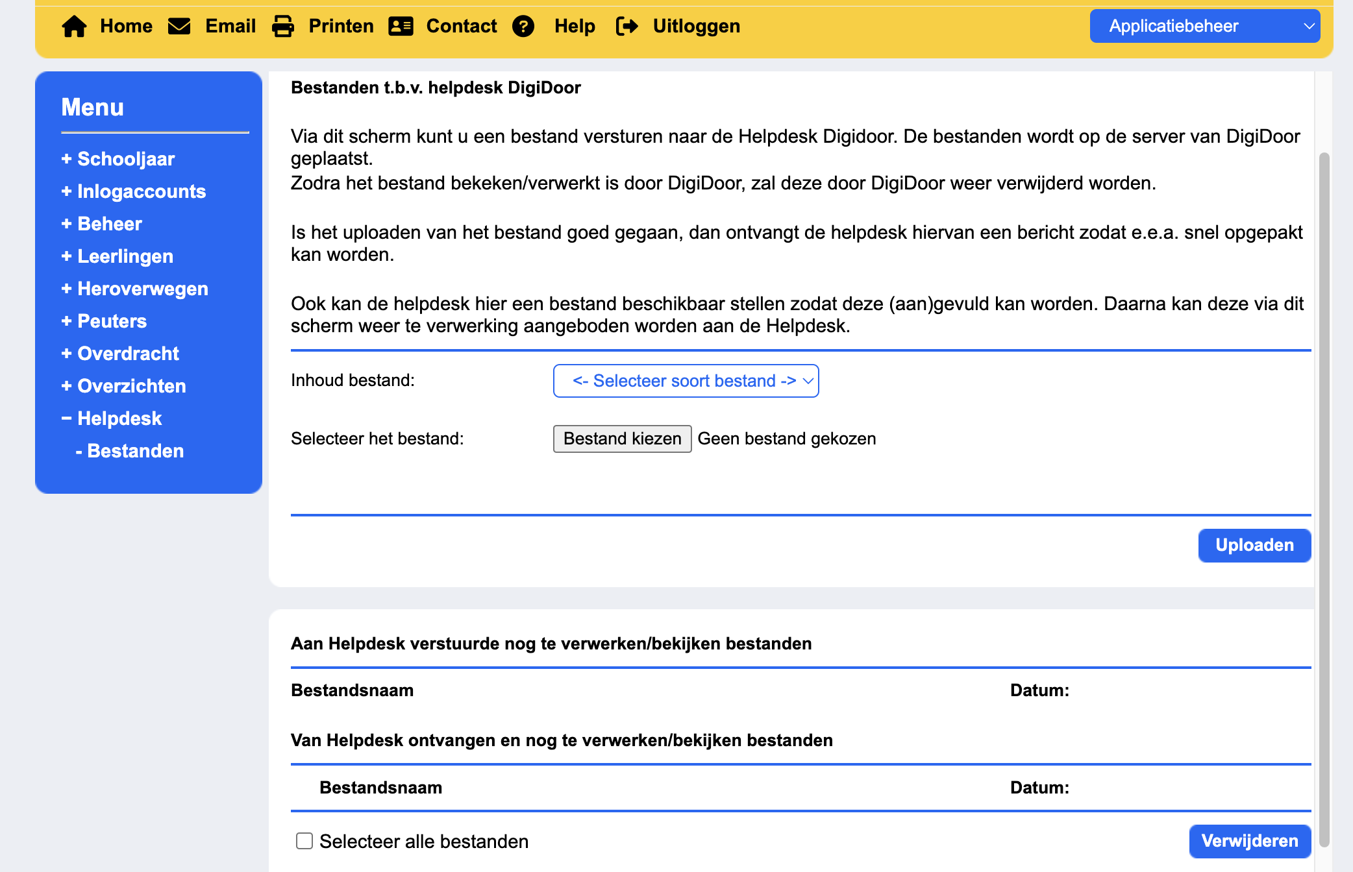Image resolution: width=1353 pixels, height=872 pixels.
Task: Click the Uitloggen text link
Action: point(697,26)
